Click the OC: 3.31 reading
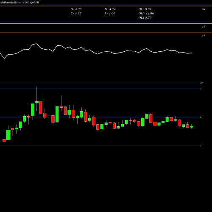Image resolution: width=212 pixels, height=212 pixels. [145, 9]
